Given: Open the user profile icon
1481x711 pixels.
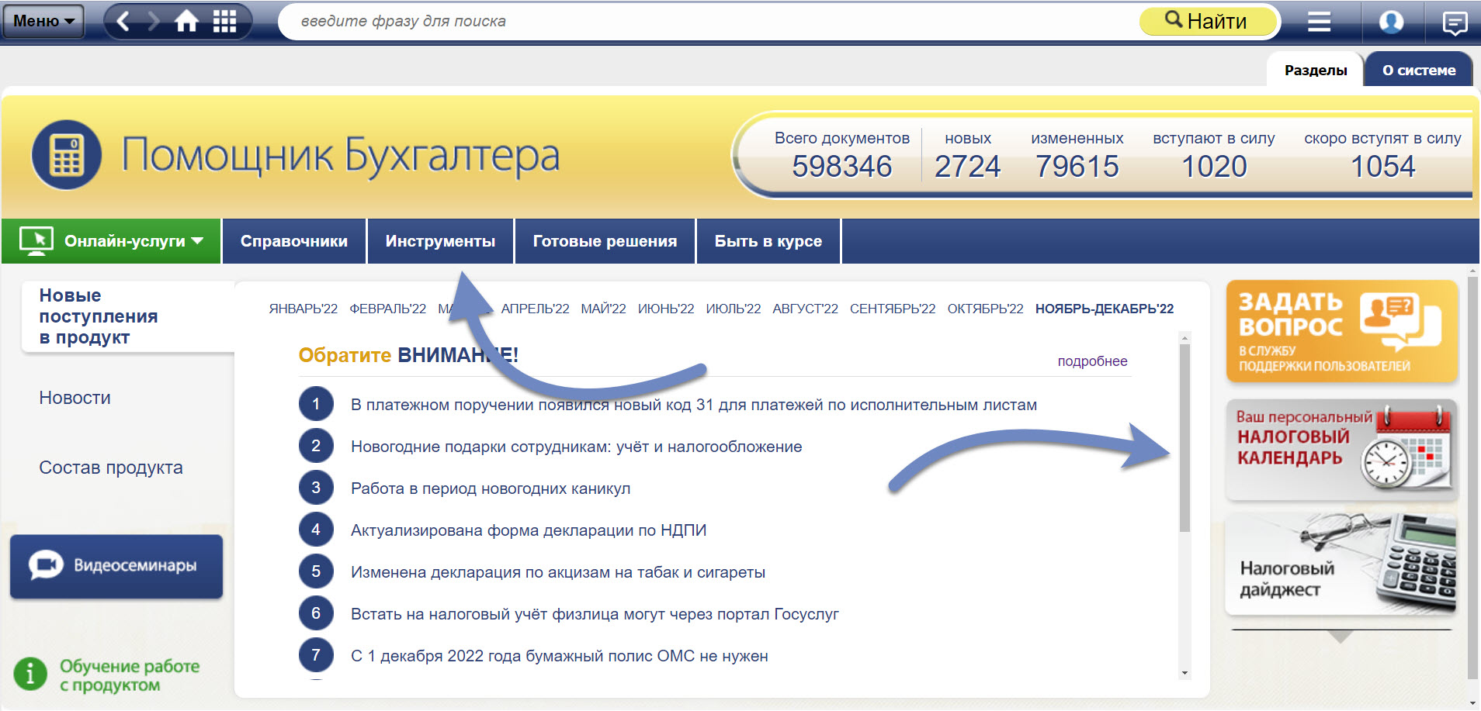Looking at the screenshot, I should (1391, 22).
